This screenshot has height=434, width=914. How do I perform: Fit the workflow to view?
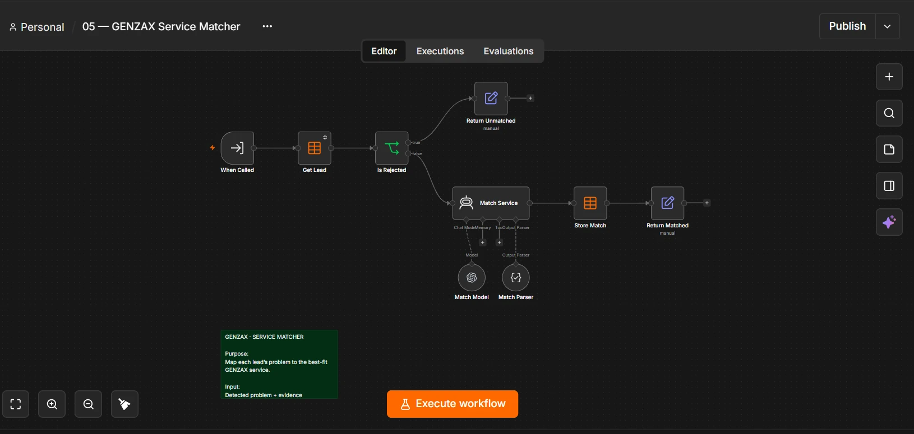pos(16,404)
